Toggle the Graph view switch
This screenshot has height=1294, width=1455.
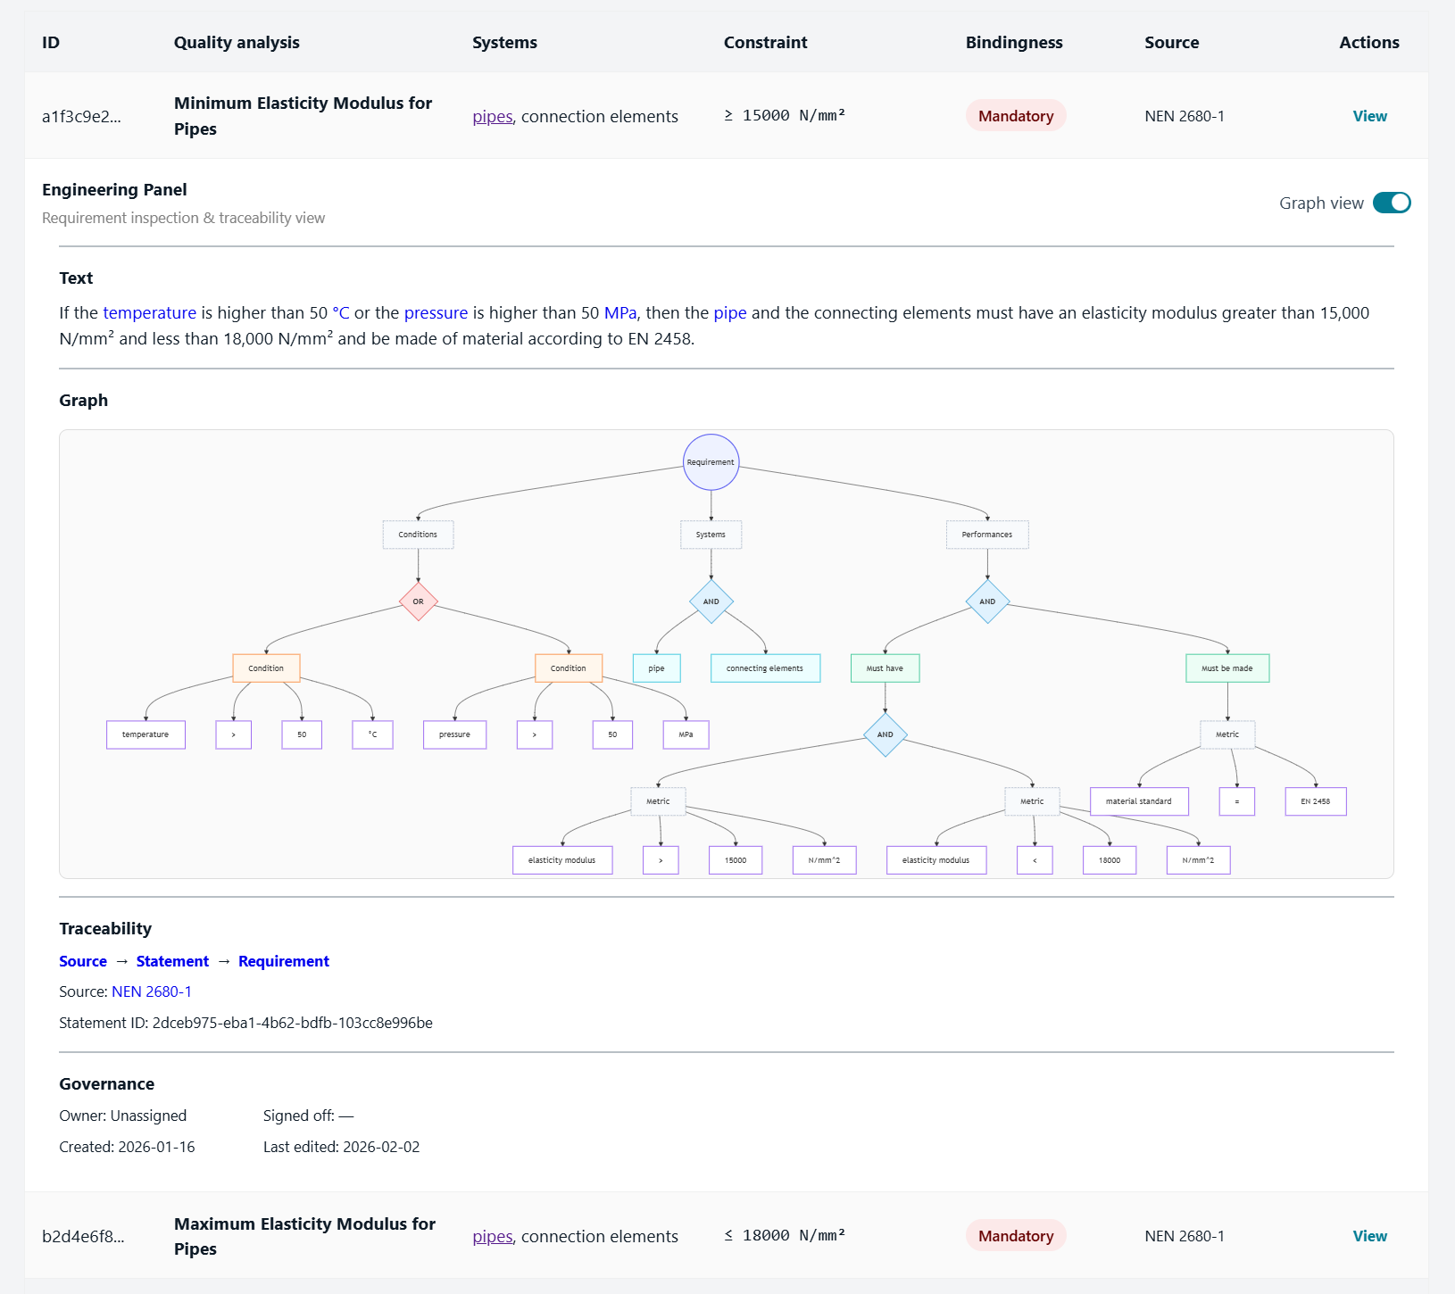(1392, 203)
